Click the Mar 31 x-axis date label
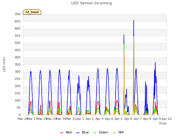Screen dimensions: 184x138 (71, 119)
